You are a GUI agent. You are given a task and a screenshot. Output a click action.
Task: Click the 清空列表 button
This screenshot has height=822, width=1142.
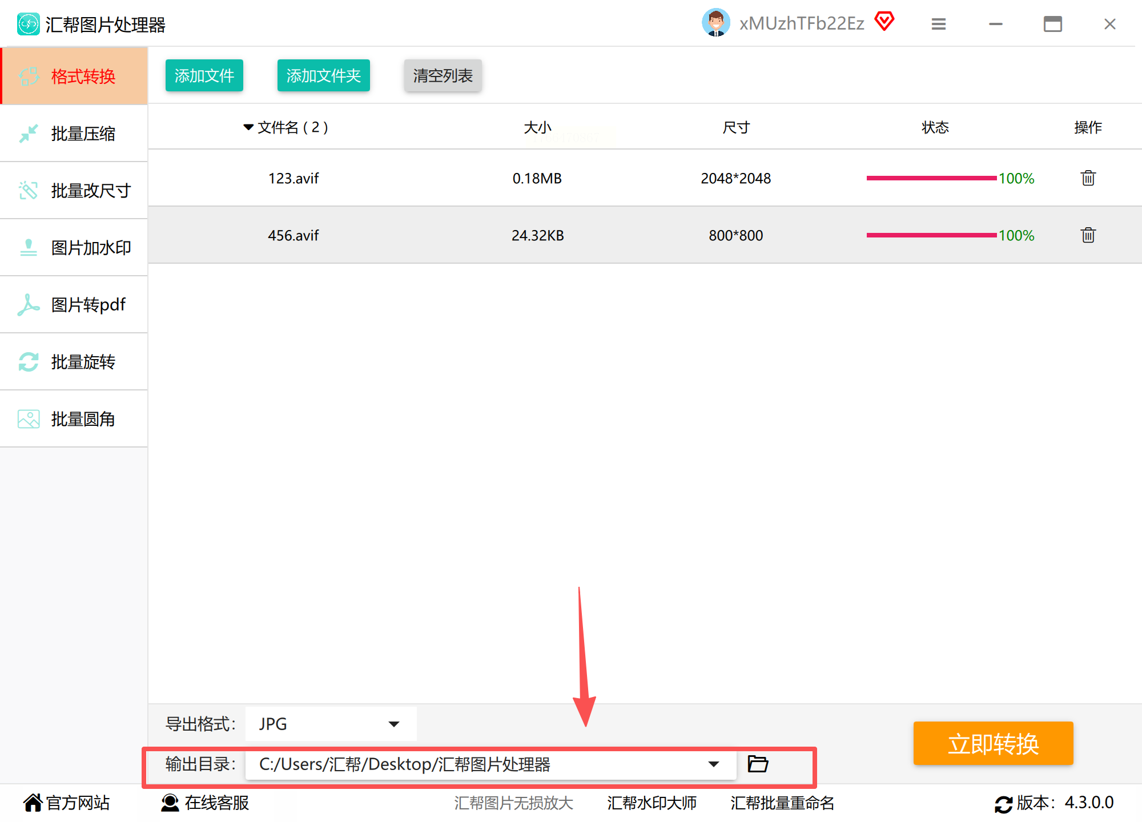(x=443, y=75)
